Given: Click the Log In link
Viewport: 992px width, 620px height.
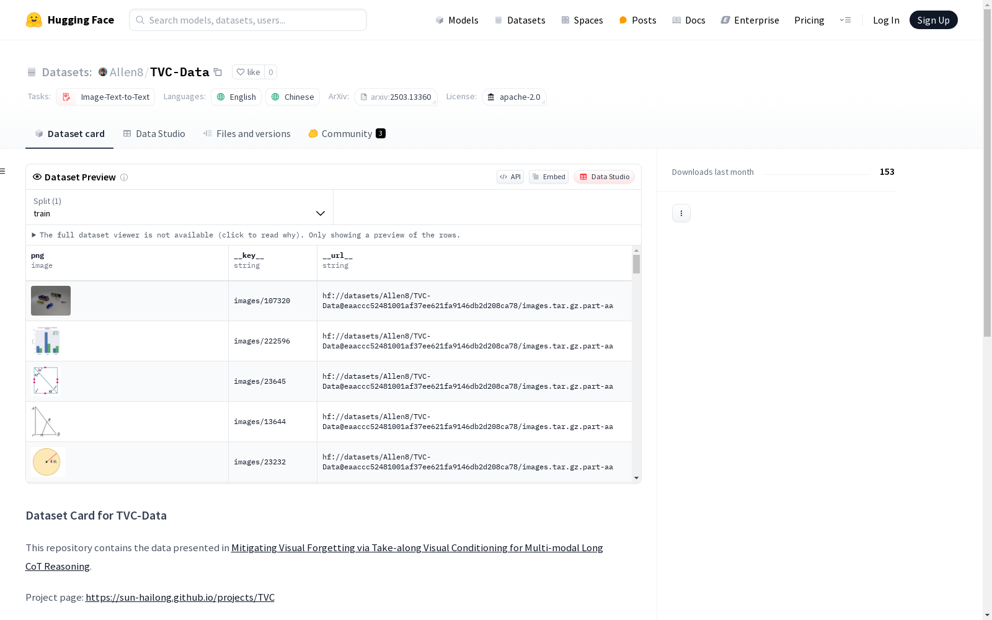Looking at the screenshot, I should coord(886,20).
